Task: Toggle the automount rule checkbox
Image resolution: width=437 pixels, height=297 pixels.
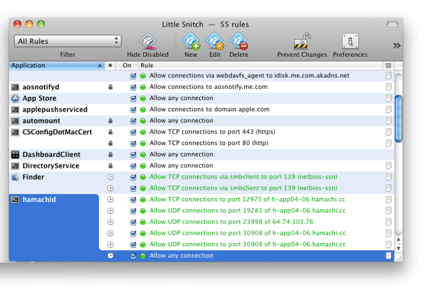Action: pyautogui.click(x=133, y=121)
